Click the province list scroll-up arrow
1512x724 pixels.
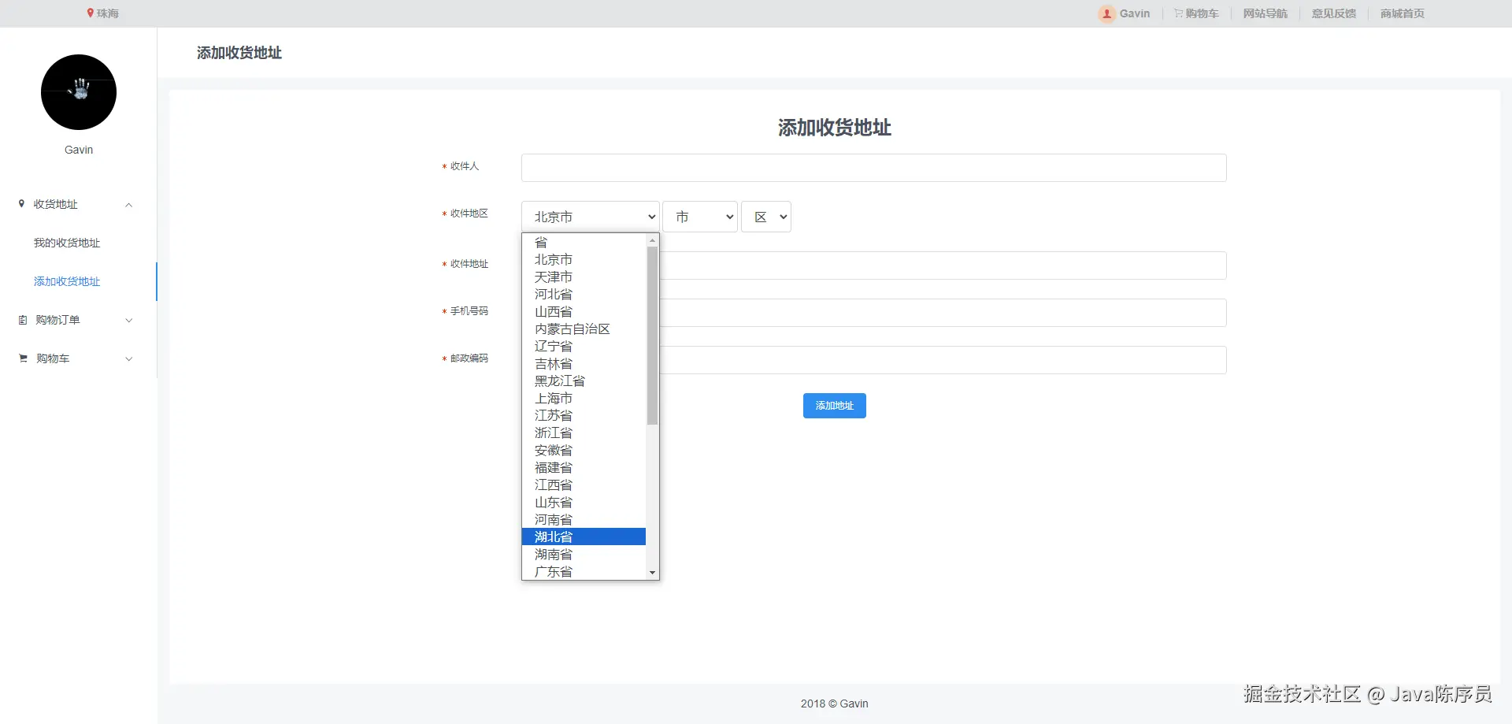click(652, 239)
